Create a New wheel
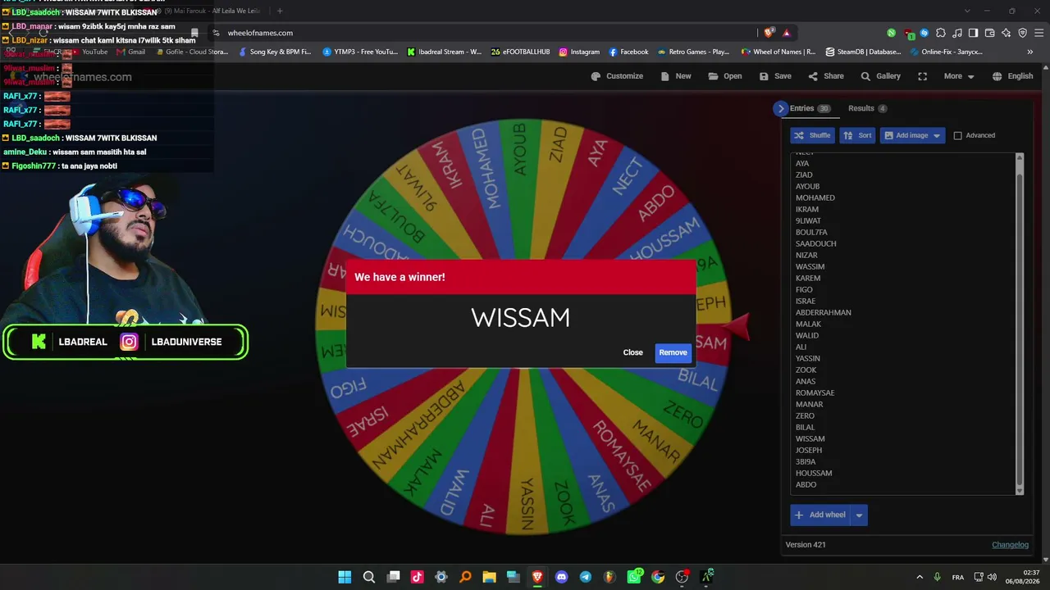 click(x=676, y=76)
